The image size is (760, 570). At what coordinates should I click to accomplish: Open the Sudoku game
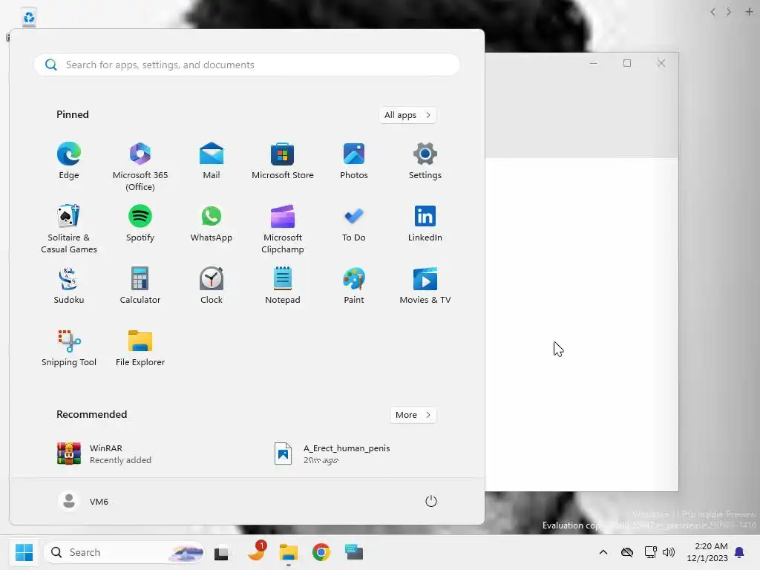coord(69,286)
